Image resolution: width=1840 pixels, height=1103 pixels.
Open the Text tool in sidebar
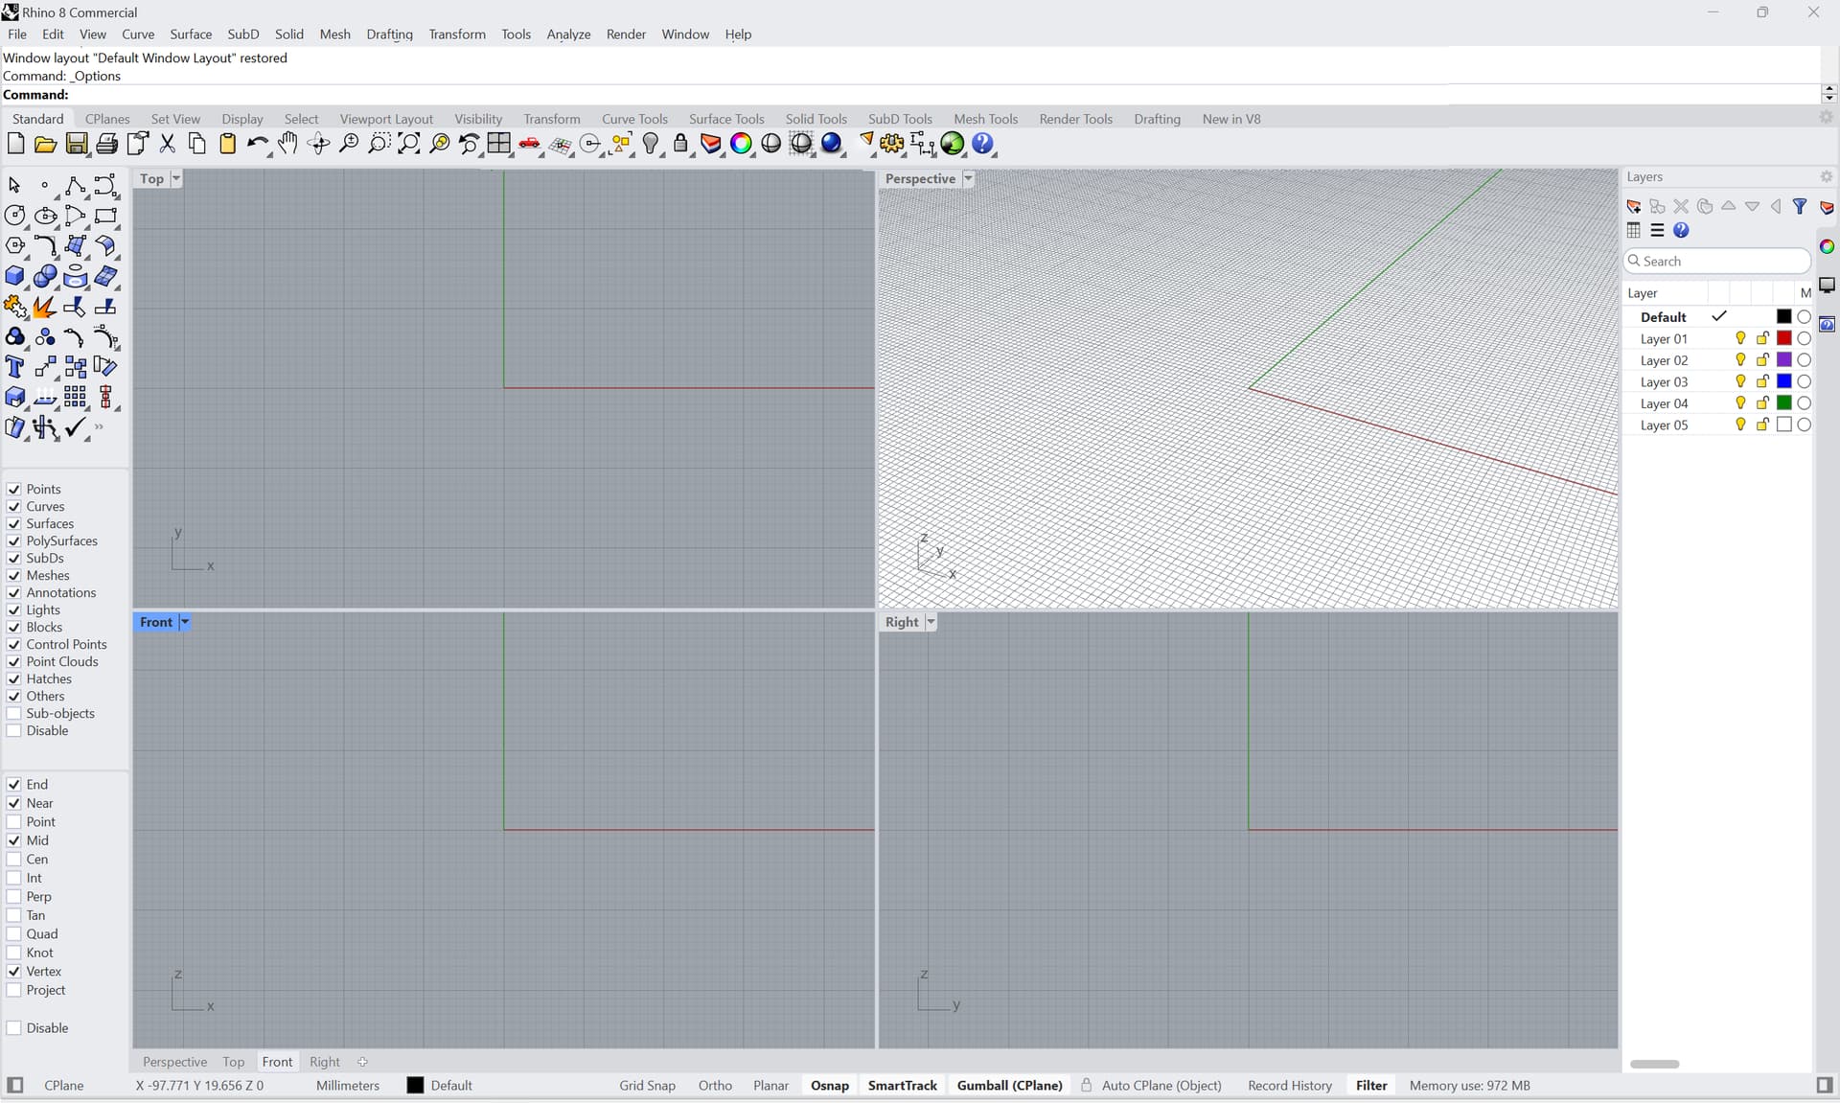click(x=15, y=367)
